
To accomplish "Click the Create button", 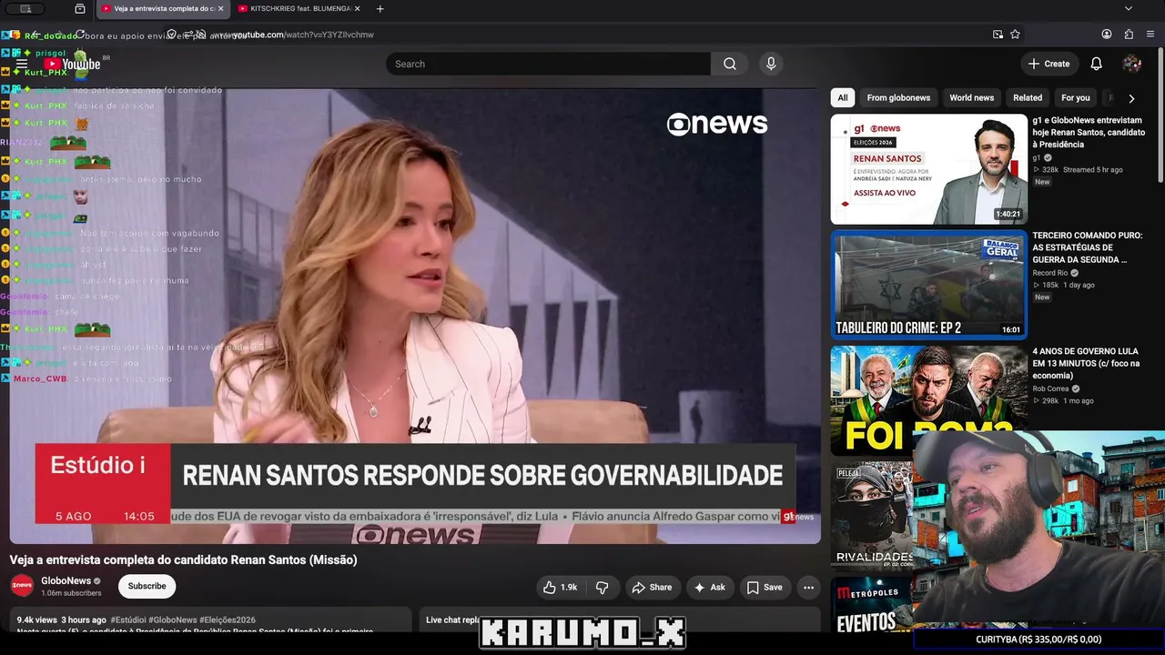I will tap(1048, 64).
